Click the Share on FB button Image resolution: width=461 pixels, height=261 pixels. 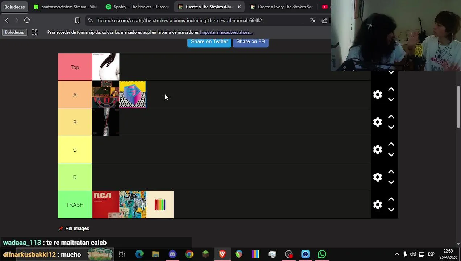tap(250, 42)
